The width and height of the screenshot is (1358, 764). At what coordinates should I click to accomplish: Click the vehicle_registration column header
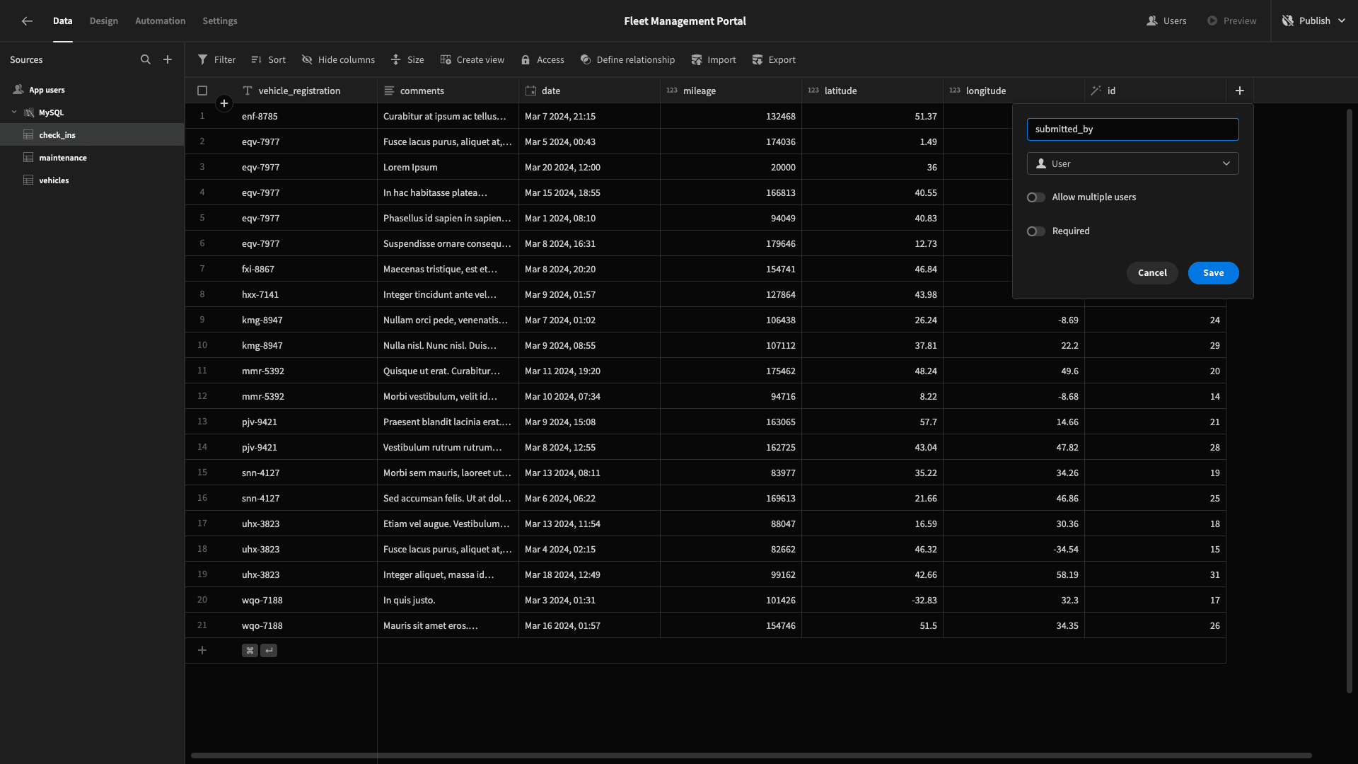[x=306, y=91]
